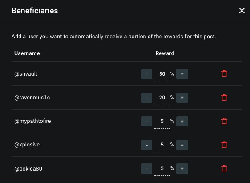Decrease the @xplosive reward percentage

147,145
